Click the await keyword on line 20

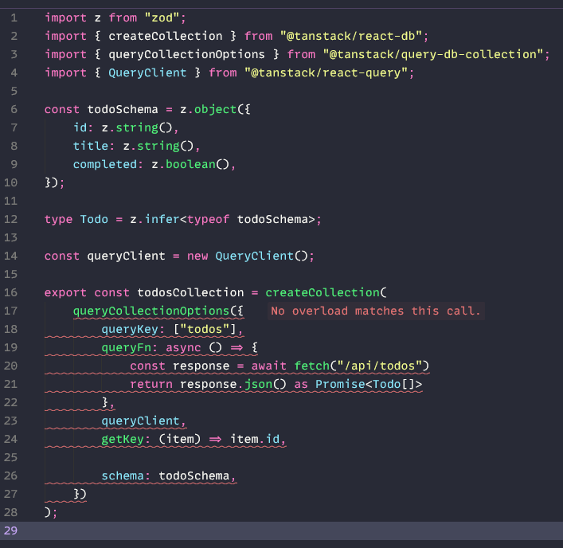point(269,366)
